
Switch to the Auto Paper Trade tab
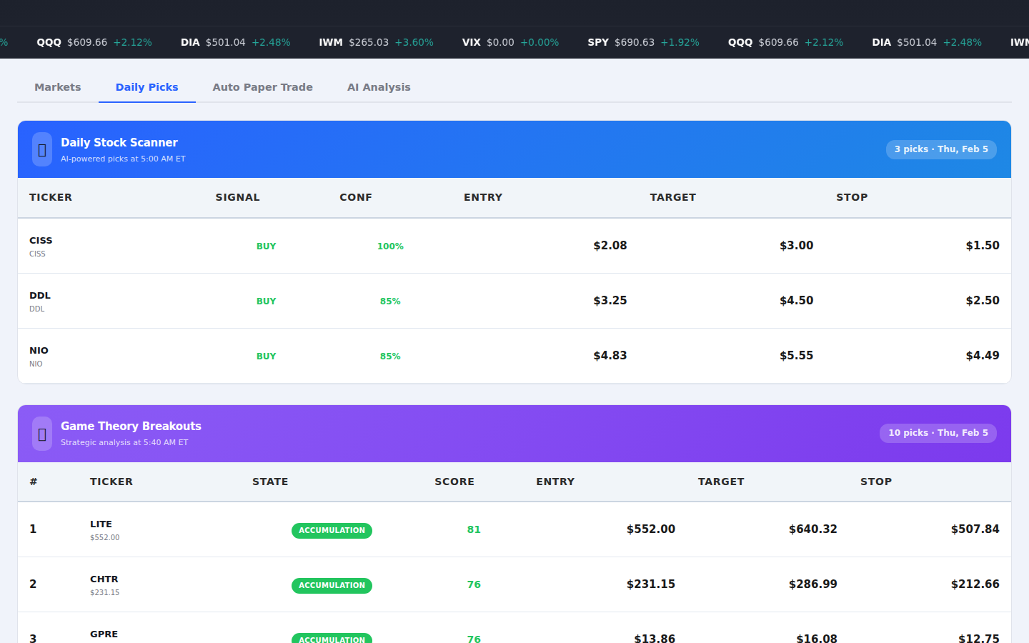(262, 86)
